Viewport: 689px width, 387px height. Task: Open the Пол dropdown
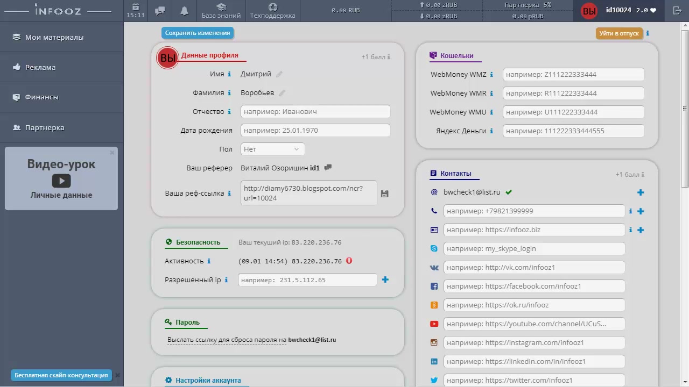pos(272,149)
